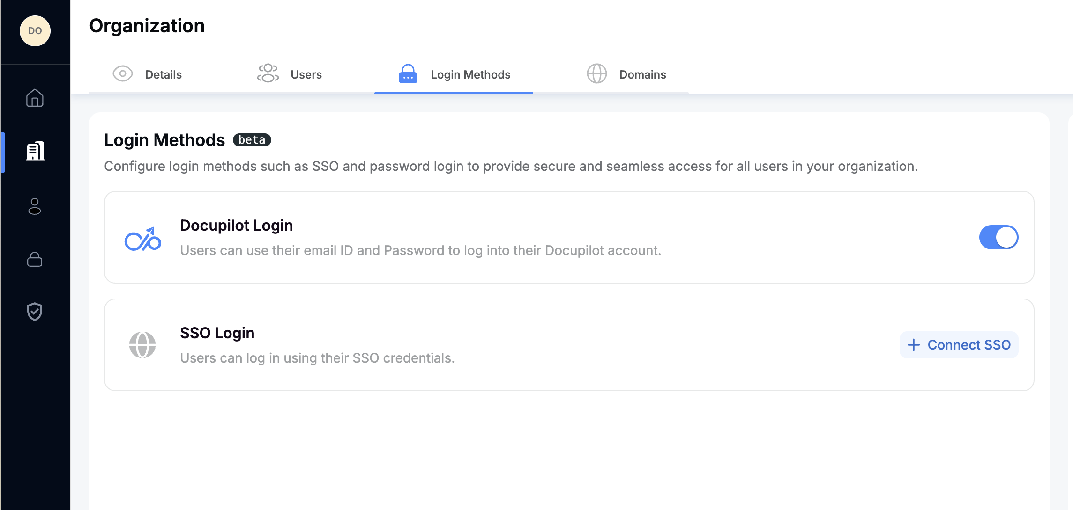Click the beta badge next to Login Methods

251,139
